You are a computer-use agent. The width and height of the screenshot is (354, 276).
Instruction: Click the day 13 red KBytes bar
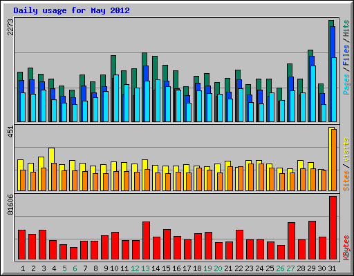tap(146, 241)
